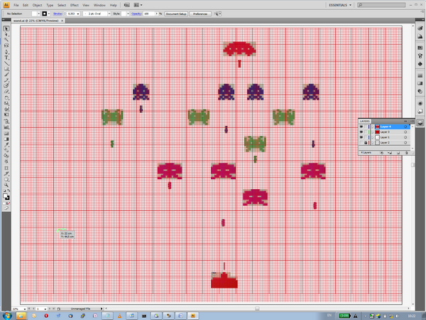Open Layers panel options menu
The height and width of the screenshot is (320, 426).
[413, 121]
